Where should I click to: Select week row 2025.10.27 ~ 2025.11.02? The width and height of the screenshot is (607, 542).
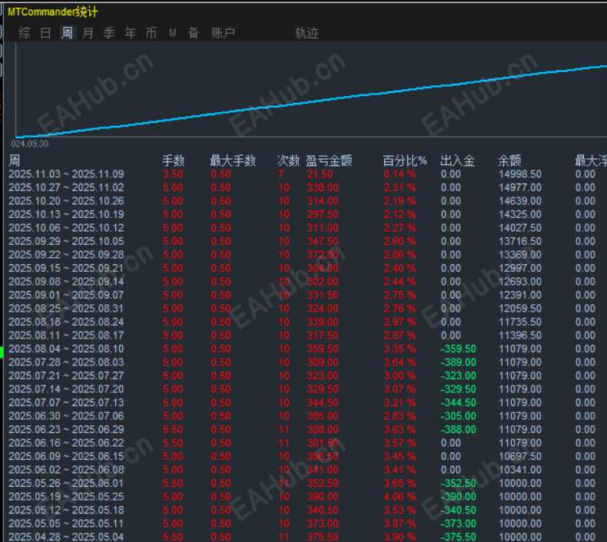tap(306, 187)
